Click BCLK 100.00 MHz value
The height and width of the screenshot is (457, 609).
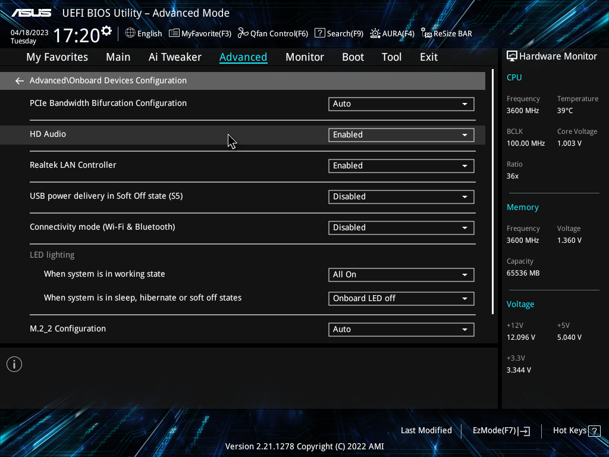click(526, 143)
